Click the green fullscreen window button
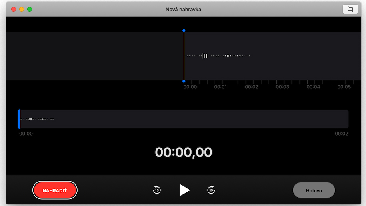The width and height of the screenshot is (366, 206). (x=30, y=9)
